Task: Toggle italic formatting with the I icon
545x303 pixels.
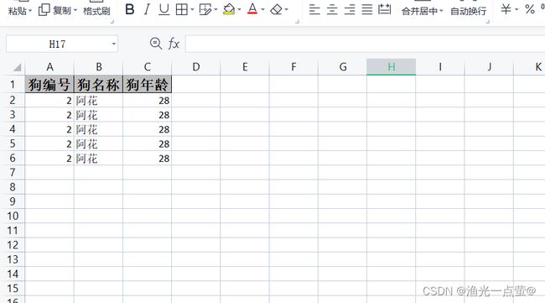Action: 147,9
